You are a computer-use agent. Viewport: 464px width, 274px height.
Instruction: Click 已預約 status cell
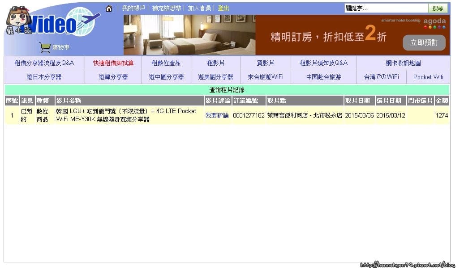coord(27,115)
